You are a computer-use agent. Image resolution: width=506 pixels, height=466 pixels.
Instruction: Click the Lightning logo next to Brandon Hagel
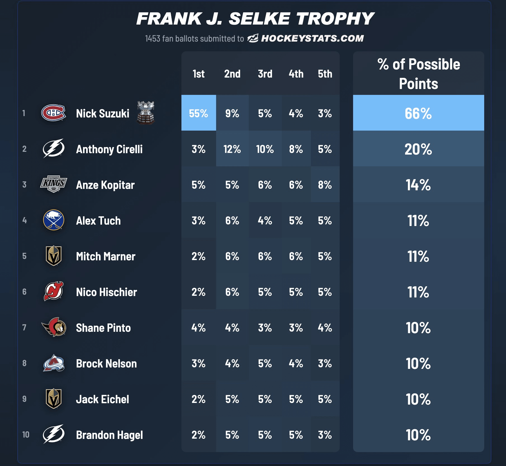53,434
